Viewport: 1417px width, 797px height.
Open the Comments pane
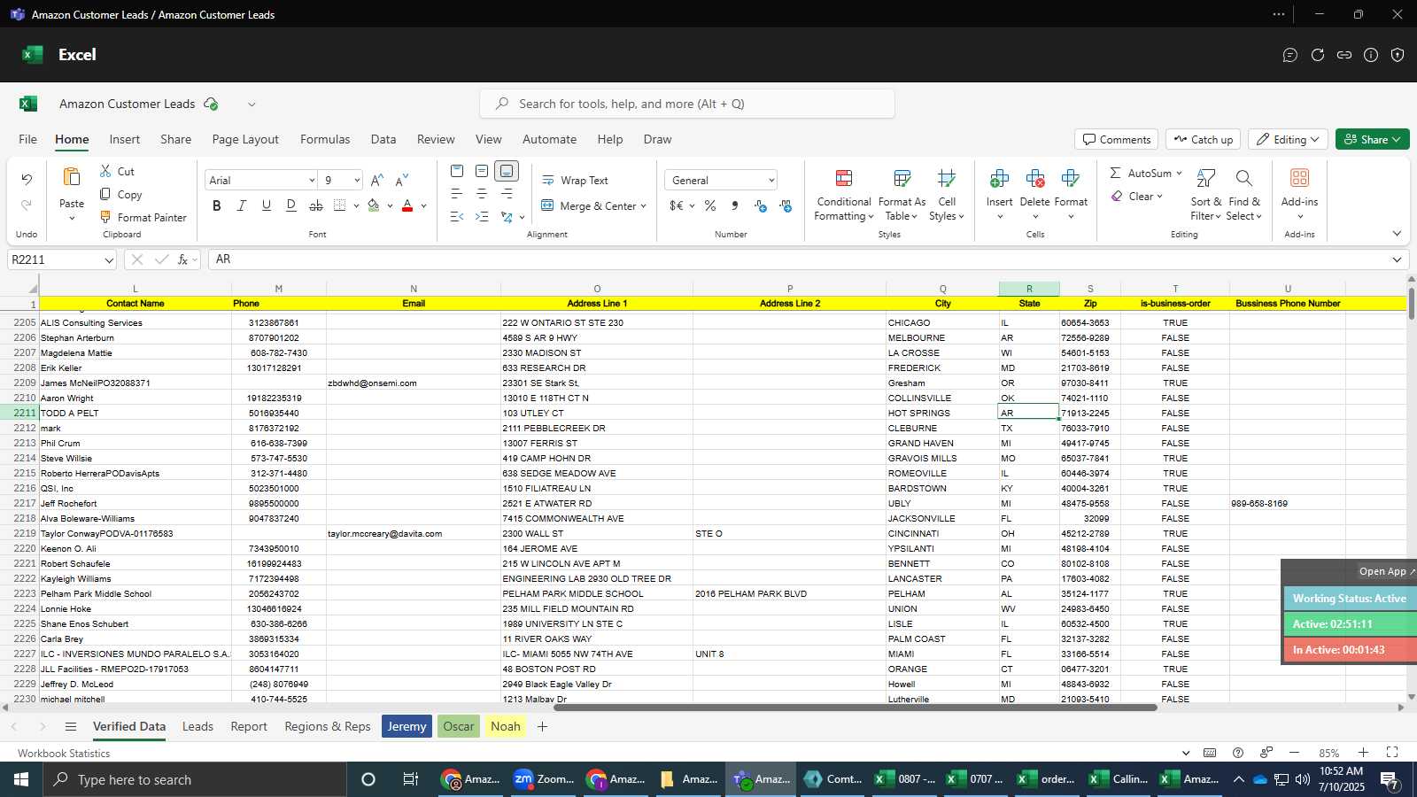tap(1117, 139)
